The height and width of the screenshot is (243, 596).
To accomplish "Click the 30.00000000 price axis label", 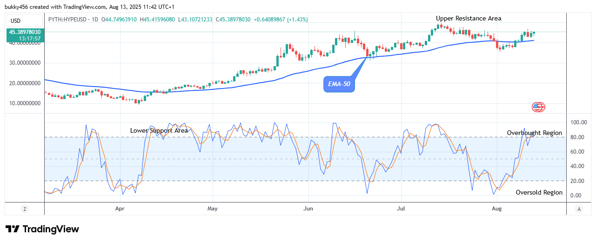I will click(x=25, y=63).
